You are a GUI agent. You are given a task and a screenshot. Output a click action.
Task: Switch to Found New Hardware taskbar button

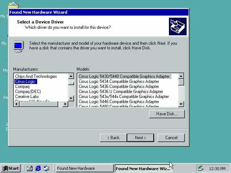click(84, 168)
